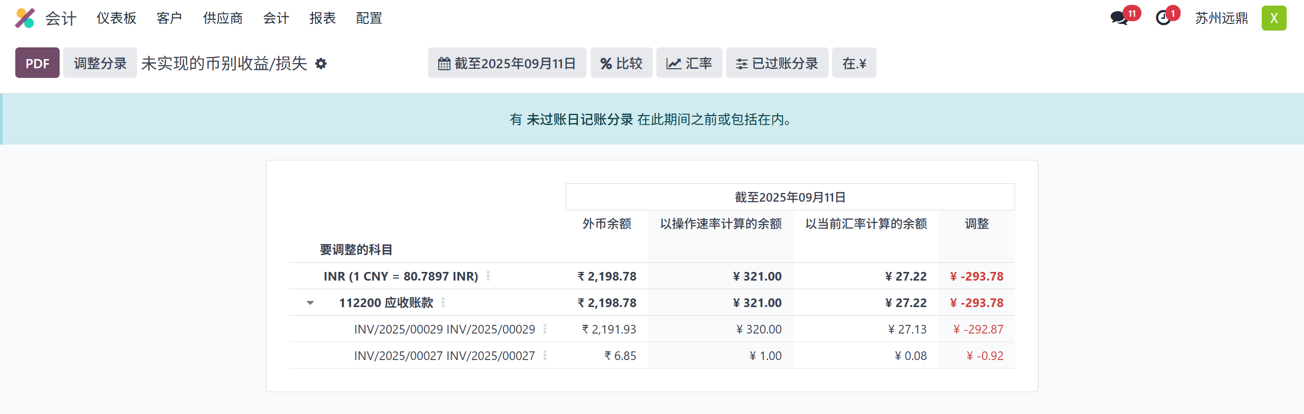The width and height of the screenshot is (1304, 414).
Task: Open options dots for INV/2025/00027 row
Action: [x=545, y=355]
